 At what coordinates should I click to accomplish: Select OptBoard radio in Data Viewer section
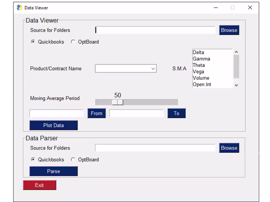coord(73,42)
